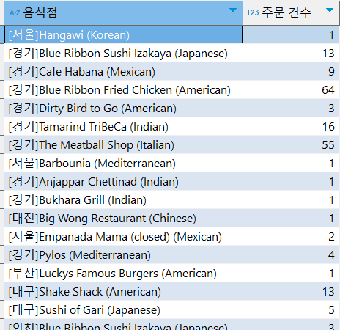Select the [경기]Dirty Bird to Go (American) cell
Image resolution: width=340 pixels, height=330 pixels.
coord(124,108)
